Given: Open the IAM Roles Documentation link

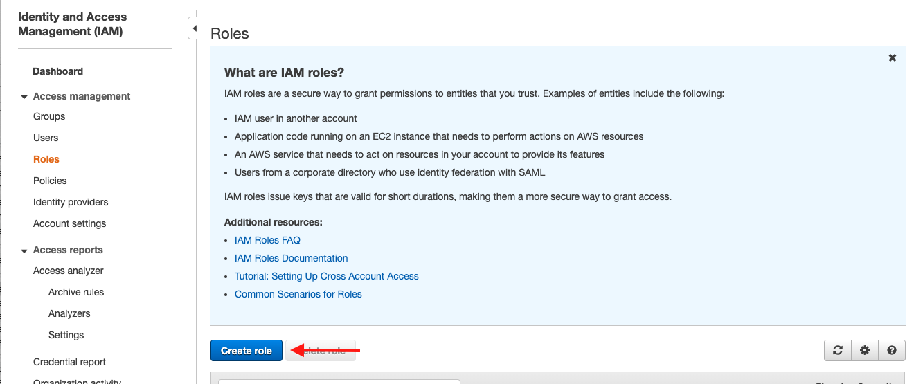Looking at the screenshot, I should (x=291, y=258).
